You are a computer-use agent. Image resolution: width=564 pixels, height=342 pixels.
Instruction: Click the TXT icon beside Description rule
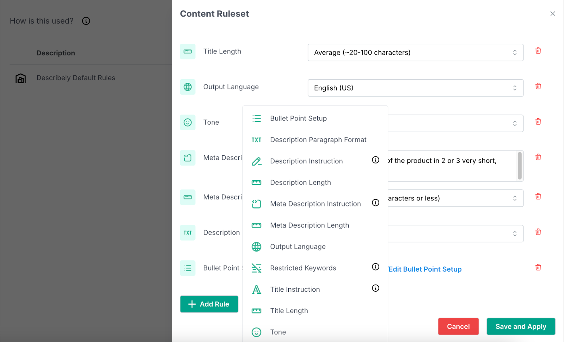pos(188,232)
